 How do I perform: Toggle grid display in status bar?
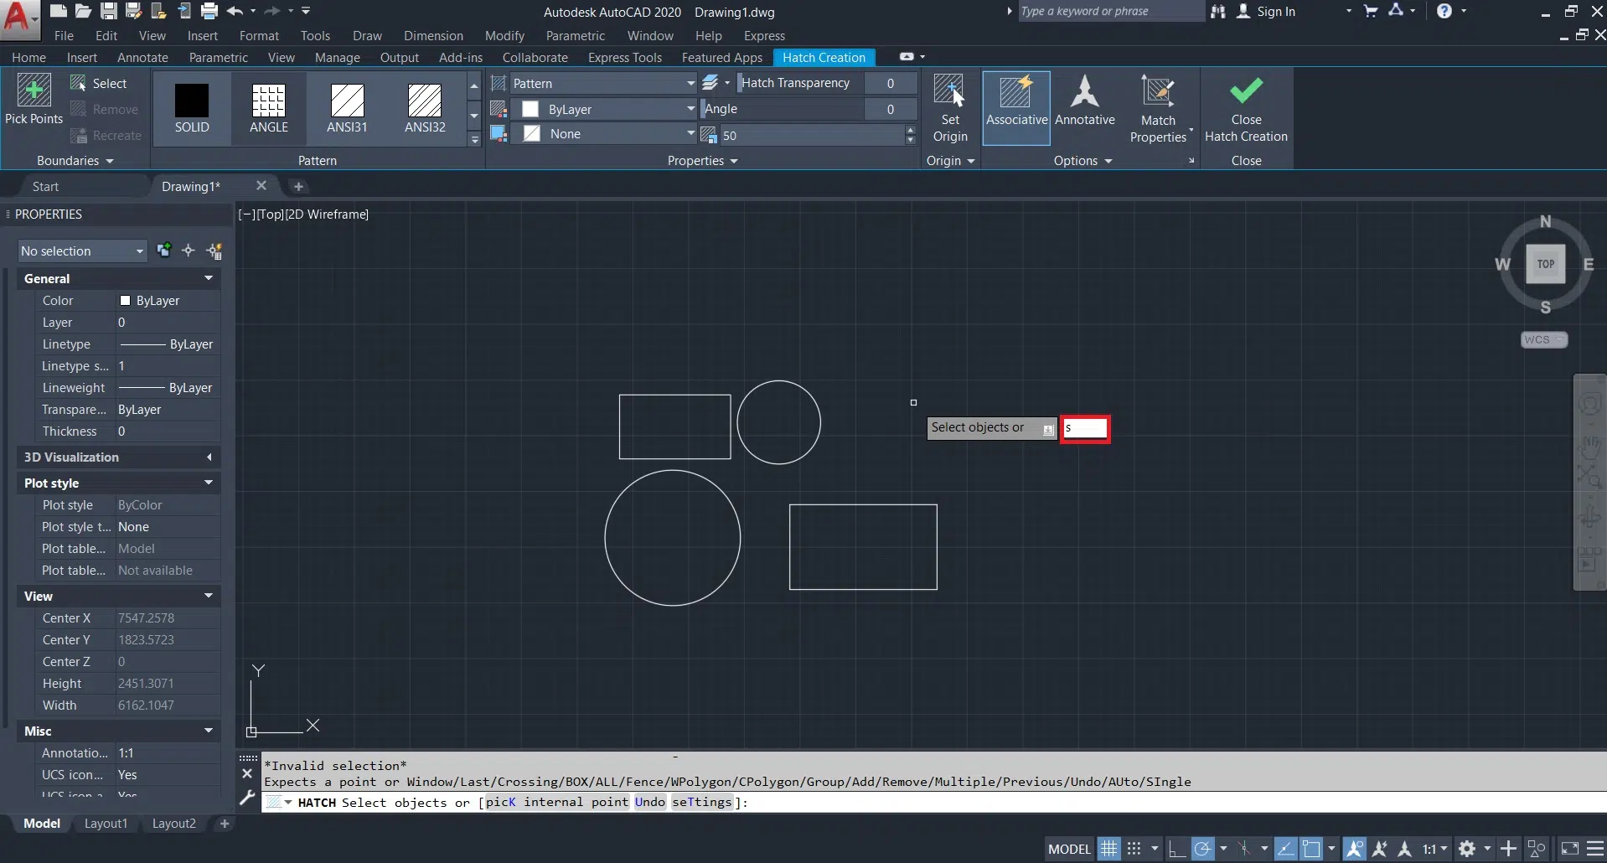[1108, 849]
